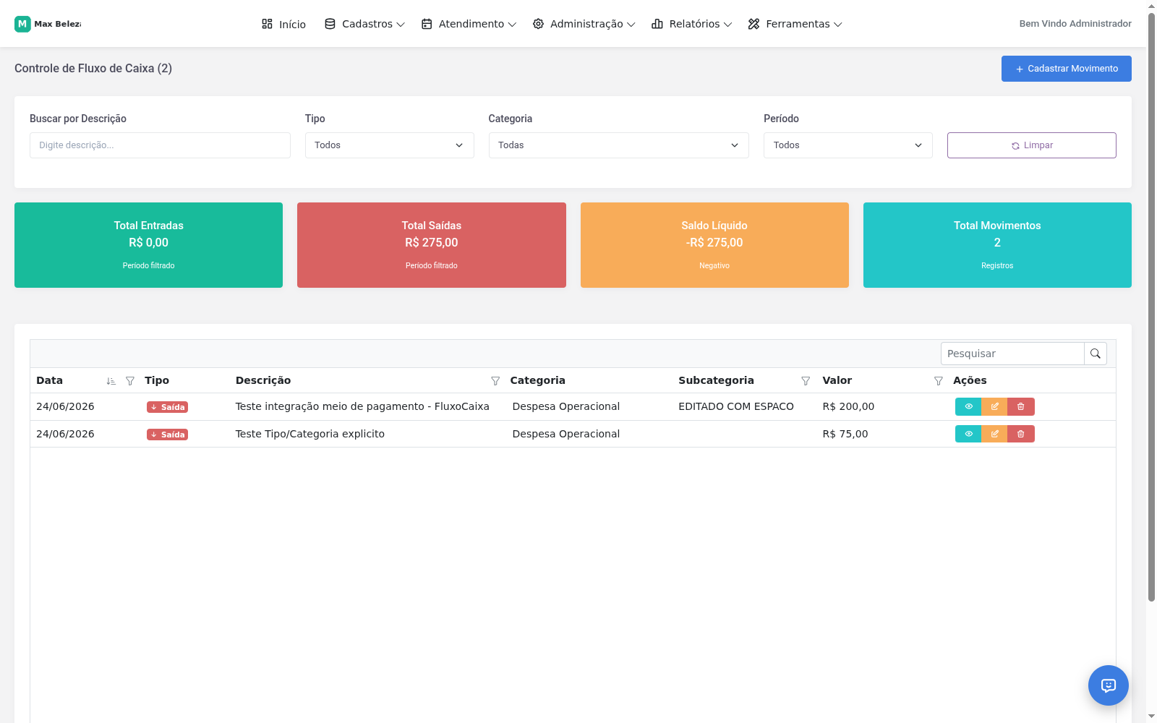Focus the Buscar por Descrição input field
1157x723 pixels.
point(160,145)
